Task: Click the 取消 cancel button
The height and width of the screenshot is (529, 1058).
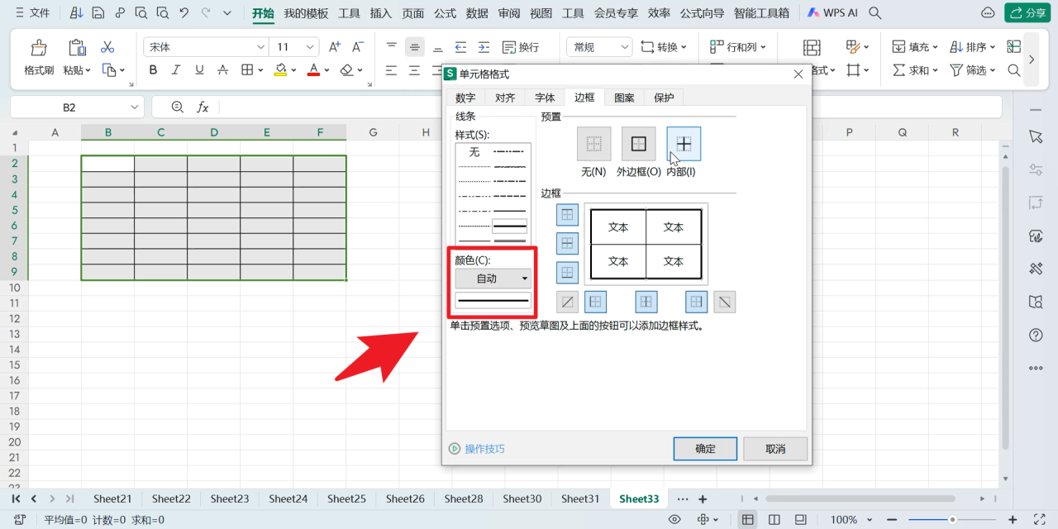Action: [x=774, y=449]
